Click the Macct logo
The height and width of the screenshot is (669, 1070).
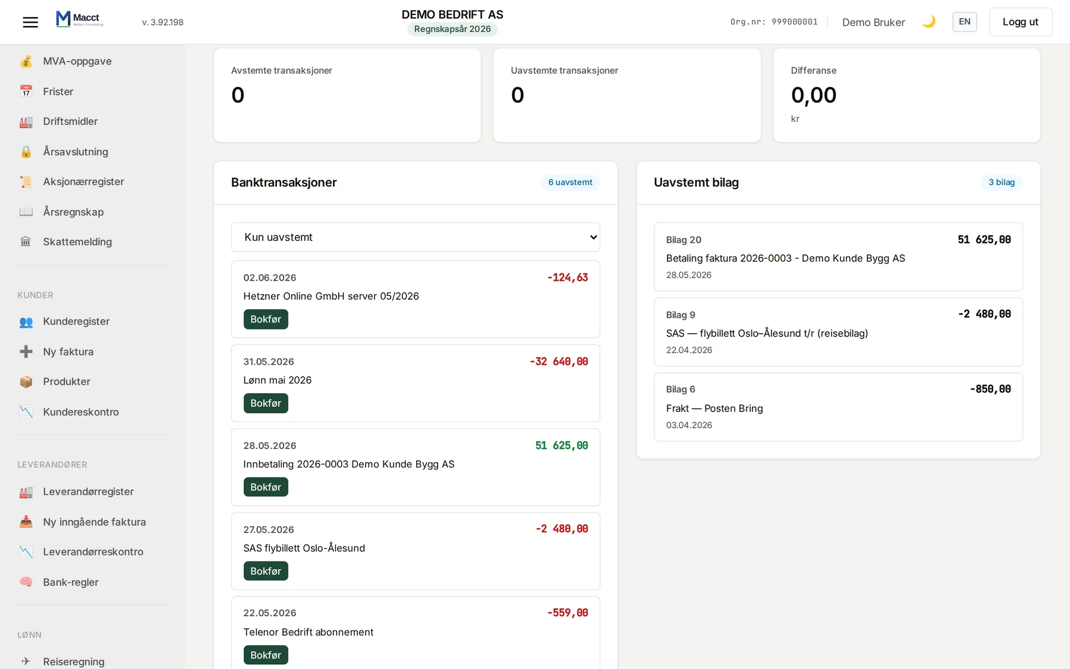80,20
